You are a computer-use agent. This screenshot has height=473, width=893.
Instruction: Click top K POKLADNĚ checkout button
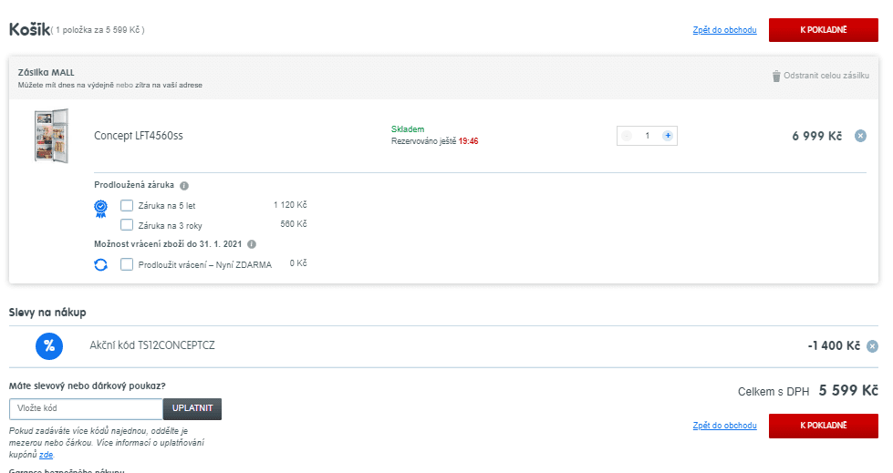click(x=824, y=29)
